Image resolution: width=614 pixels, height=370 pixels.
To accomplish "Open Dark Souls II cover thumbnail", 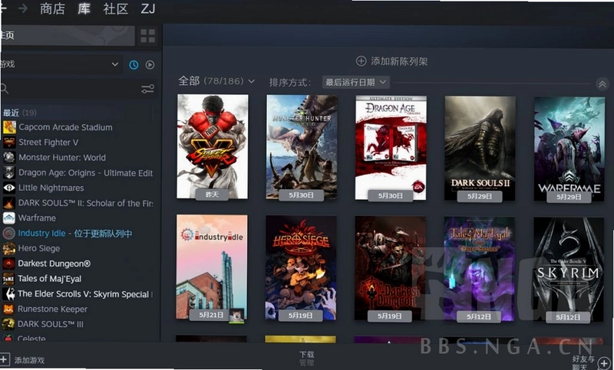I will tap(480, 149).
